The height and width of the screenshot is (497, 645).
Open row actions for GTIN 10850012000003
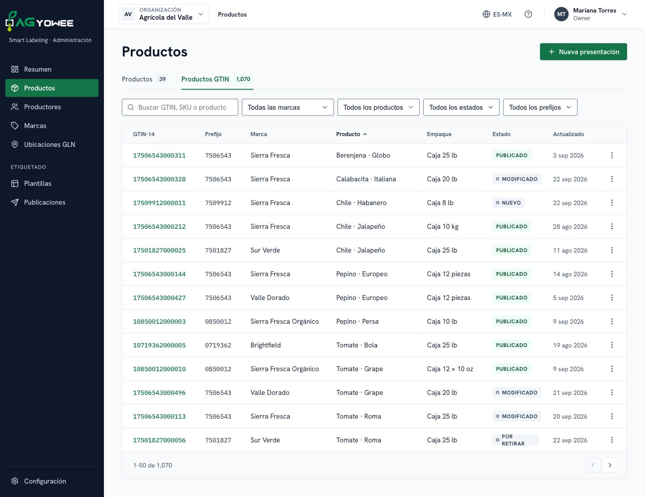pos(612,321)
